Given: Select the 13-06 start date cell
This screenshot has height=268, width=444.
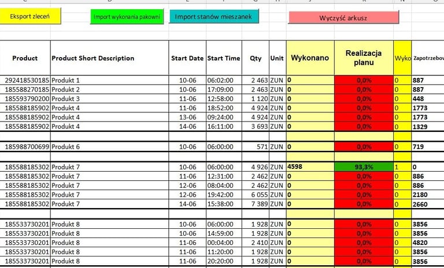Looking at the screenshot, I should [187, 117].
